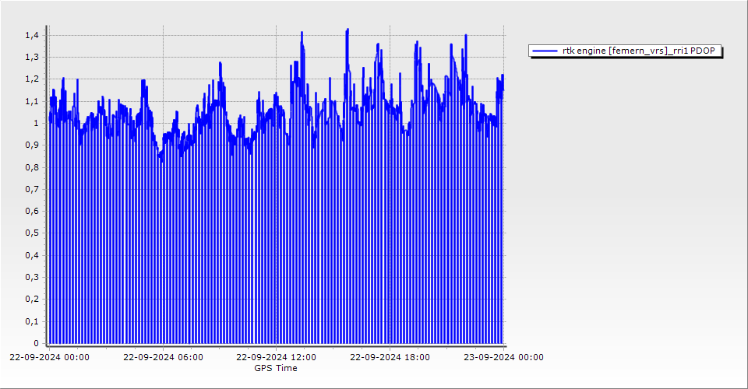This screenshot has height=389, width=748.
Task: Click the 0,3 Y-axis tick label
Action: tap(31, 277)
